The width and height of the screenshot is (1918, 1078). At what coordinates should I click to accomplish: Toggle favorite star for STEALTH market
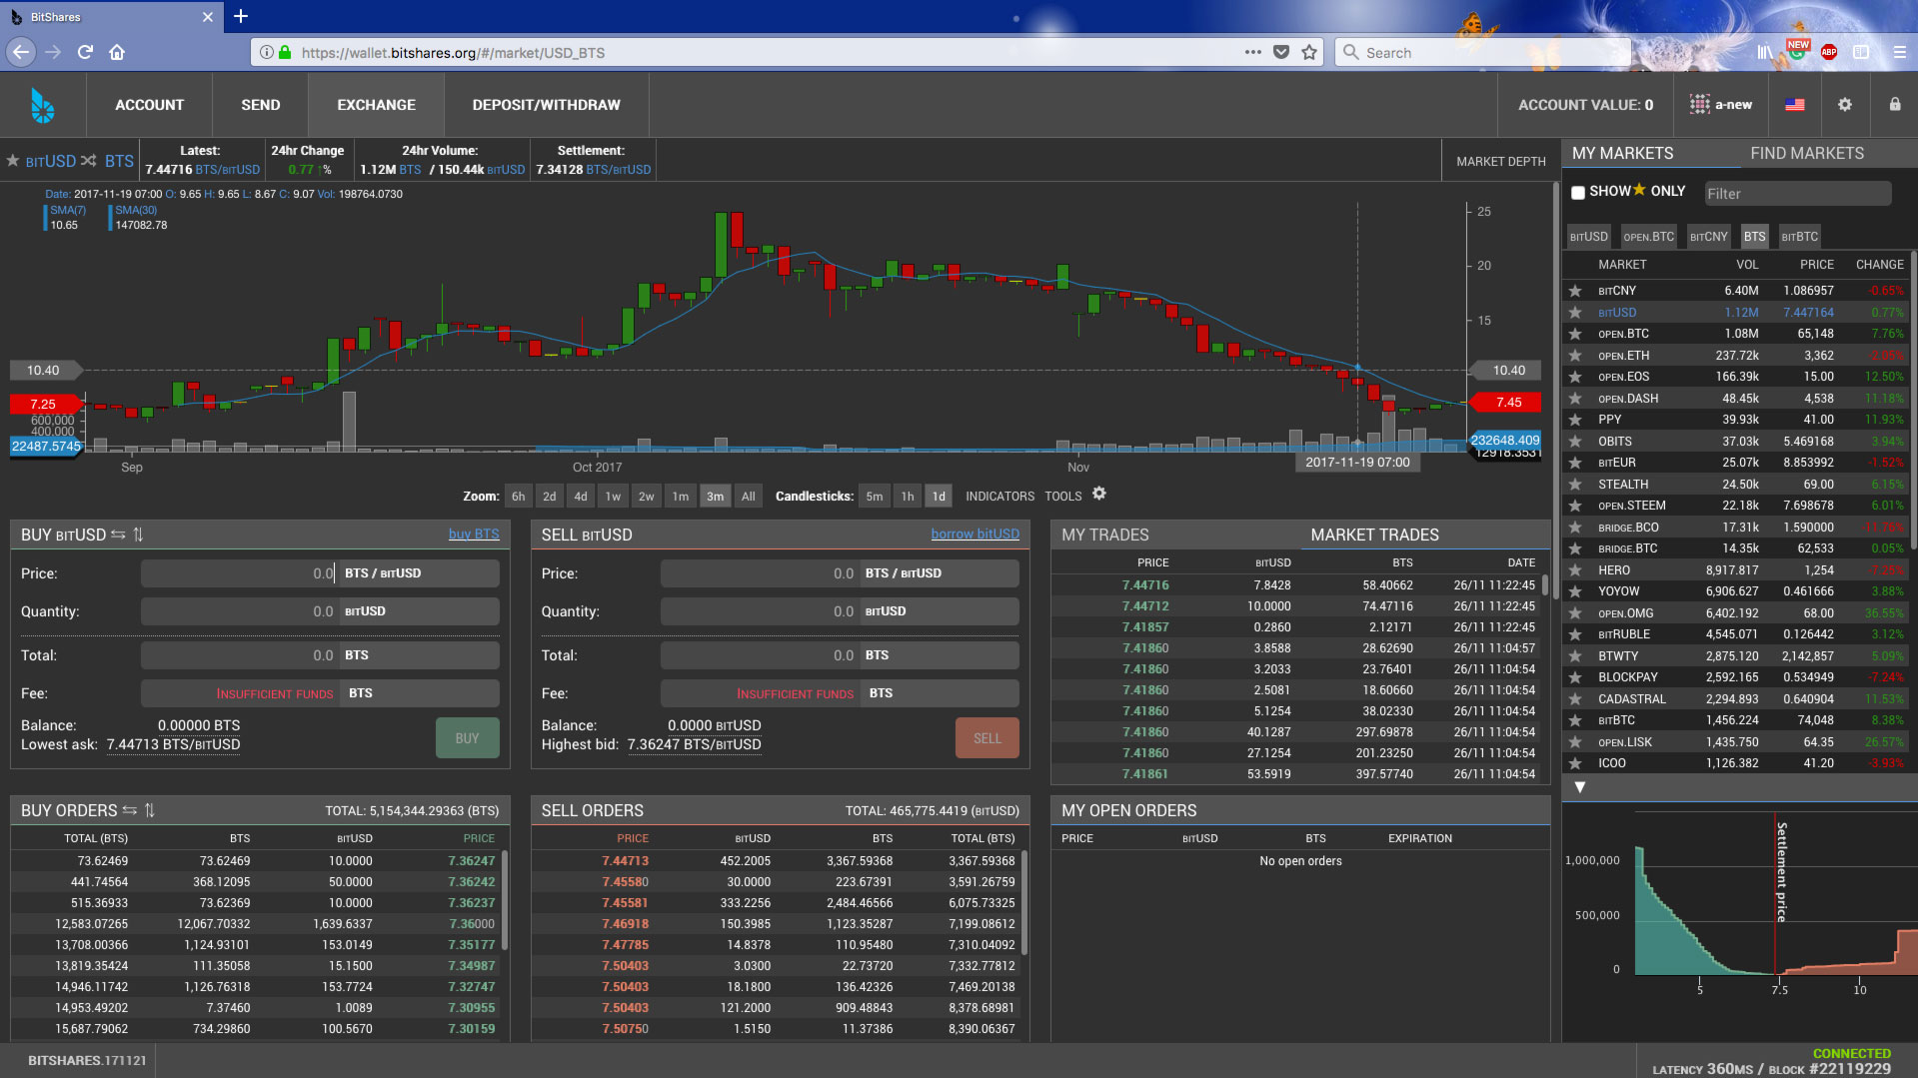point(1575,485)
